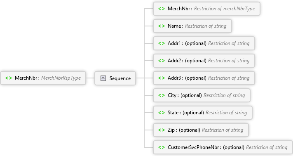The image size is (293, 156).
Task: Click the green icon beside Name
Action: 162,26
